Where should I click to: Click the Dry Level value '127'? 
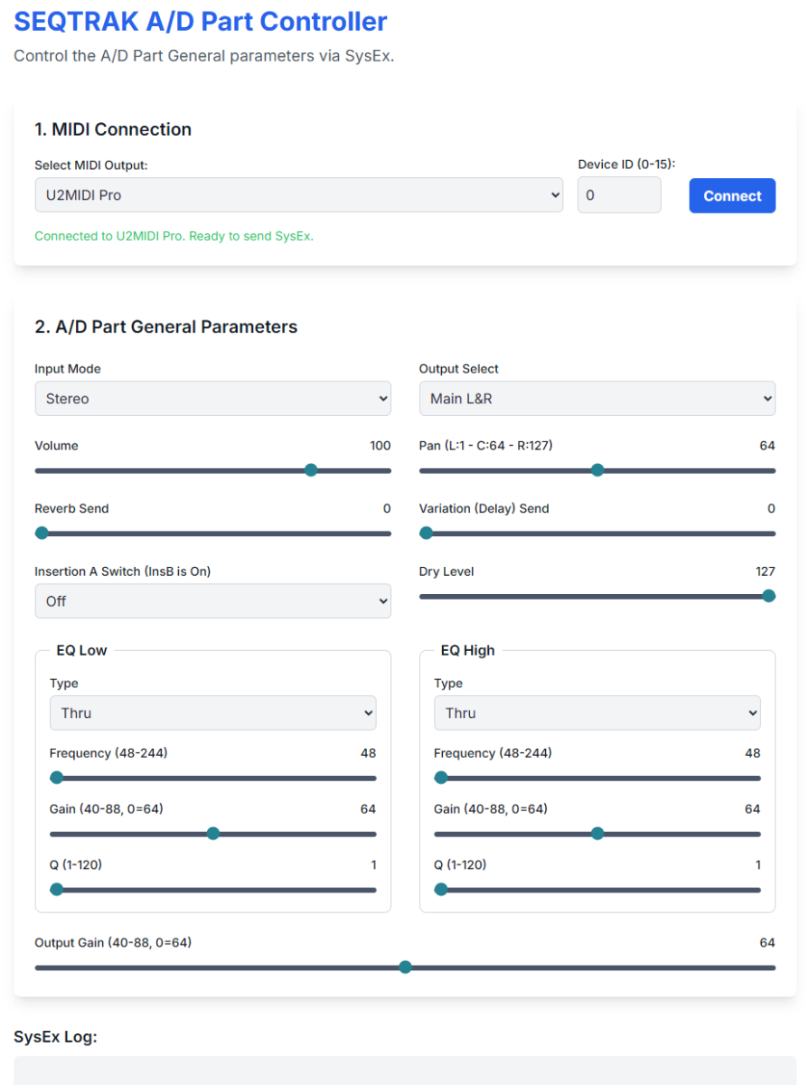(765, 571)
